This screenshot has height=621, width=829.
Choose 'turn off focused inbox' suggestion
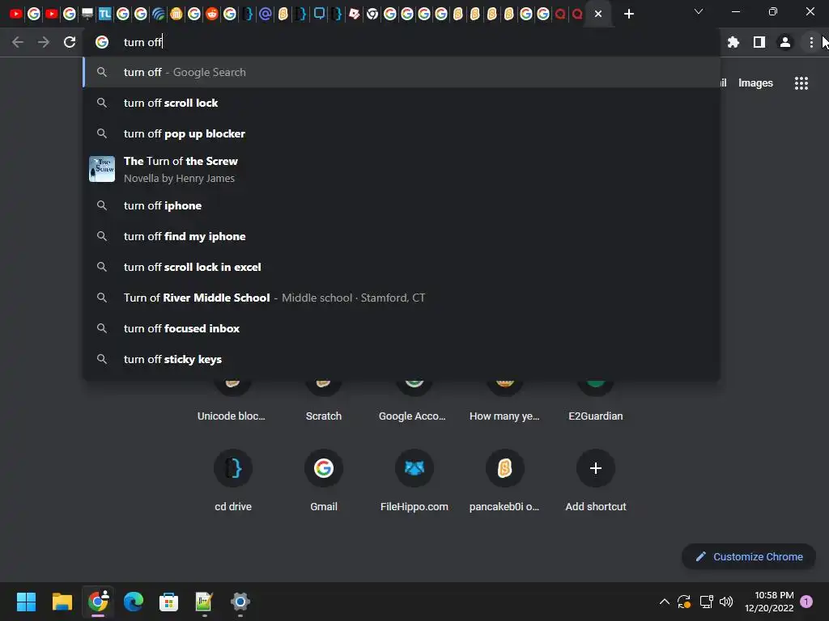click(x=402, y=328)
